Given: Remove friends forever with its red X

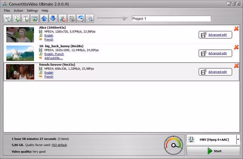Looking at the screenshot, I should [x=236, y=66].
